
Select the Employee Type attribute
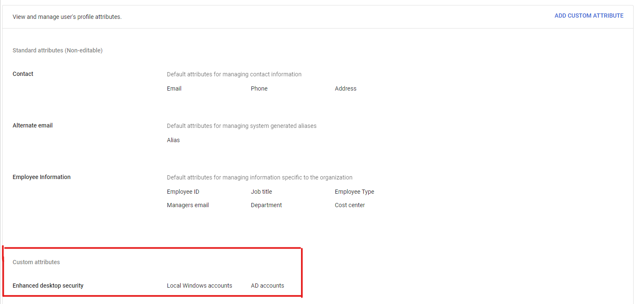pyautogui.click(x=354, y=192)
